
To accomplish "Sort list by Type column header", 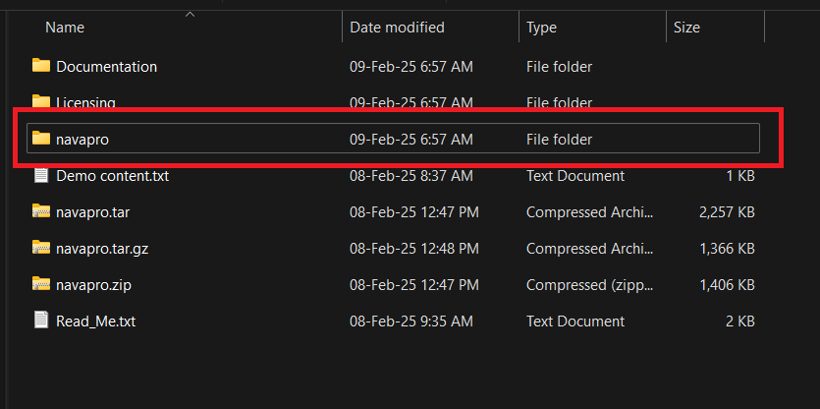I will [x=542, y=28].
